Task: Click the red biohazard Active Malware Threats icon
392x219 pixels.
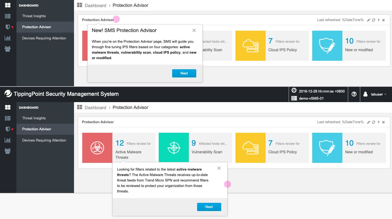Action: coord(97,148)
